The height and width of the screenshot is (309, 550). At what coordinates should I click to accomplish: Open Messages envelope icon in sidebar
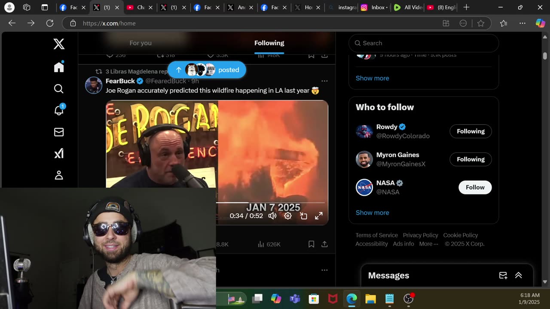click(x=59, y=132)
